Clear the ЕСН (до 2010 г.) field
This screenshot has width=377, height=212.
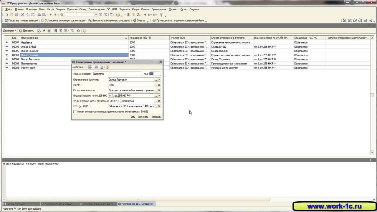click(x=159, y=106)
